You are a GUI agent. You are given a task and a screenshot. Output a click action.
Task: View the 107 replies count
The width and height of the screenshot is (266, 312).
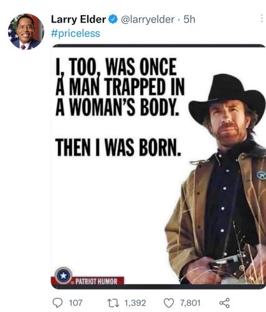pyautogui.click(x=75, y=303)
